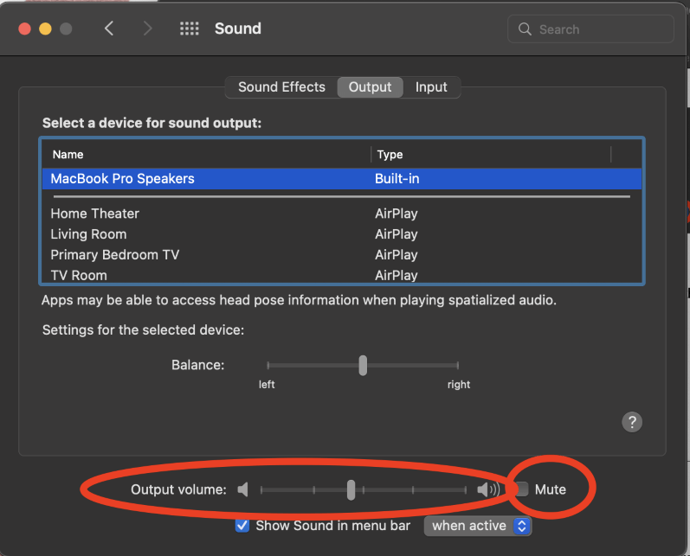
Task: Click the back navigation arrow
Action: click(109, 29)
